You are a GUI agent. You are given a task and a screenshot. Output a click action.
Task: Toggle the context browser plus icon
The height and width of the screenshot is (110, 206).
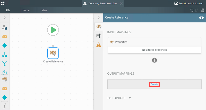point(201,18)
